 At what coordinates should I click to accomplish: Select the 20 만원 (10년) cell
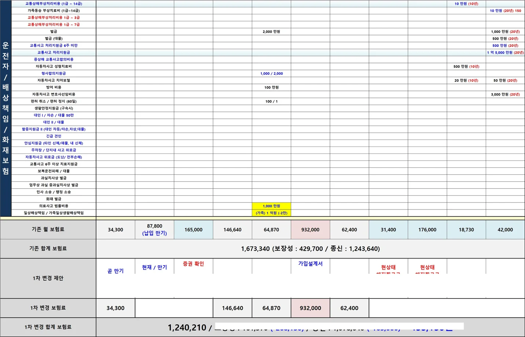[x=466, y=80]
